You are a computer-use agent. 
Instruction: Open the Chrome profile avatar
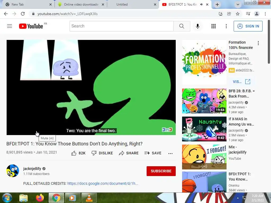click(x=257, y=14)
